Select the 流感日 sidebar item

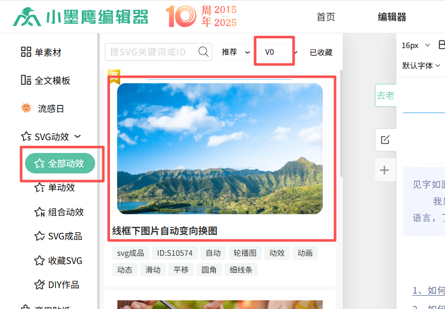tap(43, 108)
